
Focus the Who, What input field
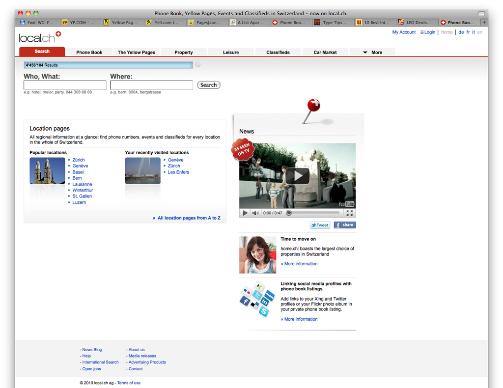point(65,85)
